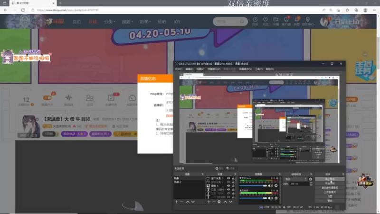Viewport: 380px width, 214px height.
Task: Remove the selected source with minus icon
Action: coord(214,202)
